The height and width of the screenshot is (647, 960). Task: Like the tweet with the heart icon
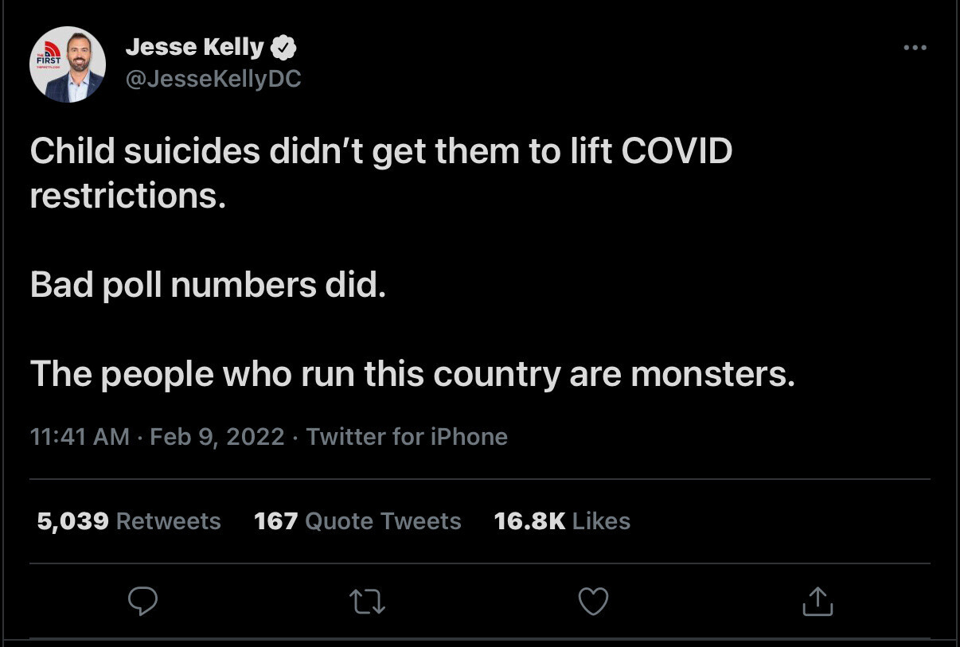[593, 602]
